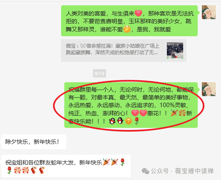This screenshot has height=180, width=221.
Task: Select the green message about 人类对美的喜爱
Action: (x=129, y=21)
